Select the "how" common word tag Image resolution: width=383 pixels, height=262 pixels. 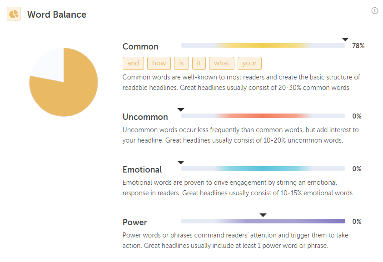pos(159,63)
